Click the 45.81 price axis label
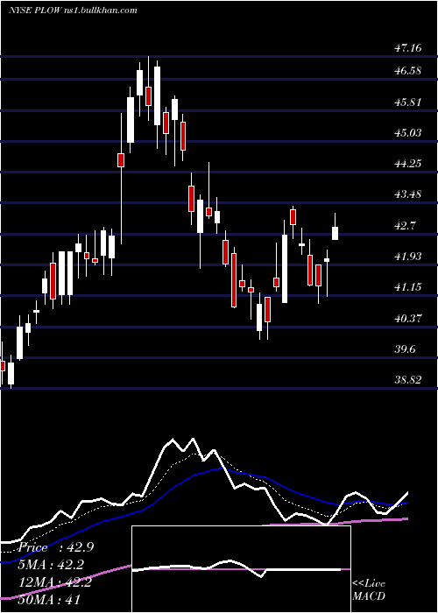The width and height of the screenshot is (438, 613). pos(408,102)
